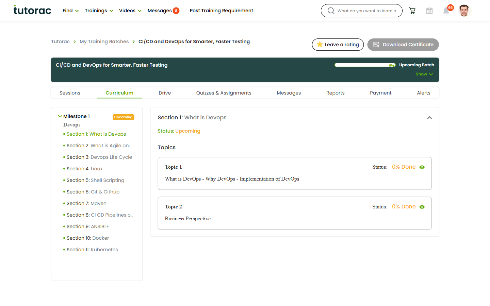
Task: Click the search magnifier icon
Action: (x=331, y=11)
